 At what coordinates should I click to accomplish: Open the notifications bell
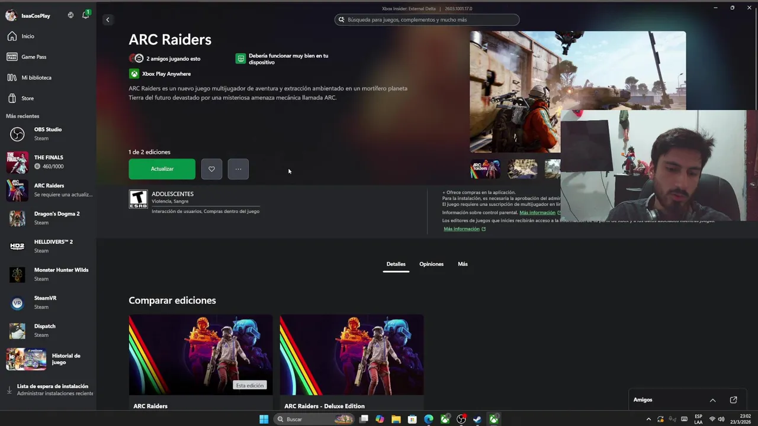pyautogui.click(x=85, y=15)
